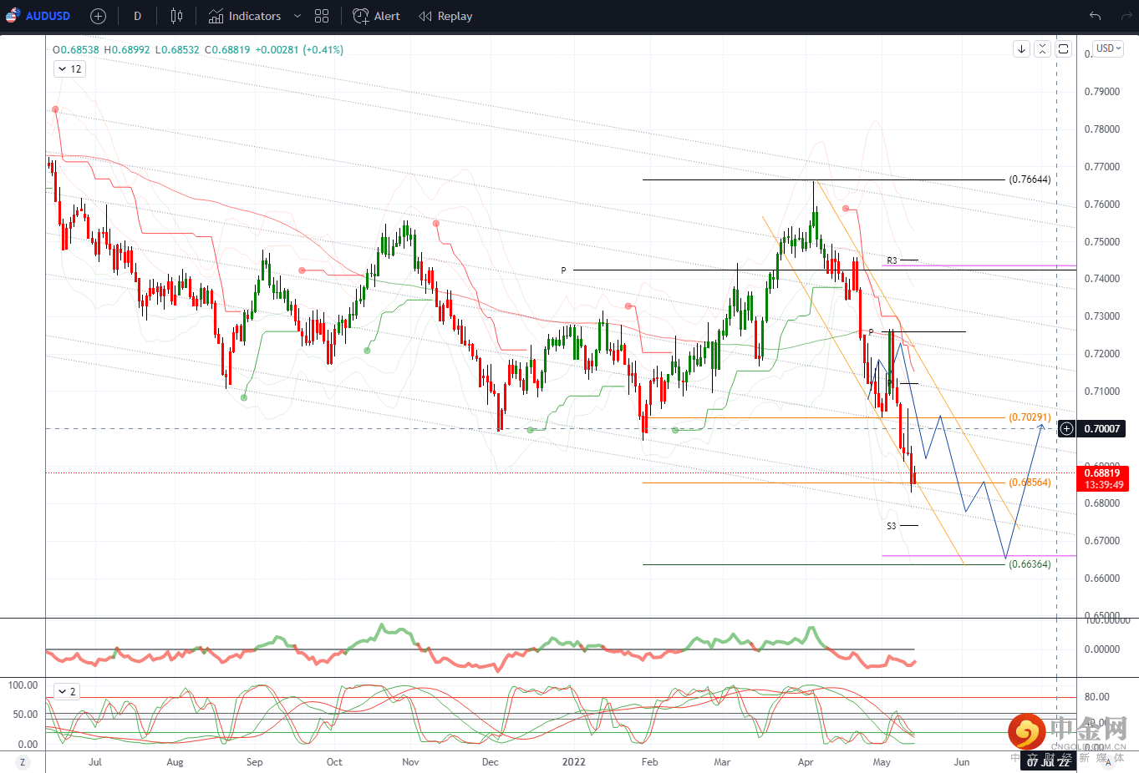This screenshot has width=1139, height=773.
Task: Create a new Alert
Action: click(376, 16)
